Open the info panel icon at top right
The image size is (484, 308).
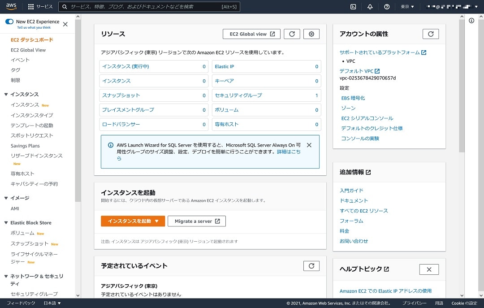click(x=471, y=21)
